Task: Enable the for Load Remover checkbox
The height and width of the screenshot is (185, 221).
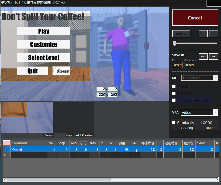Action: point(174,100)
